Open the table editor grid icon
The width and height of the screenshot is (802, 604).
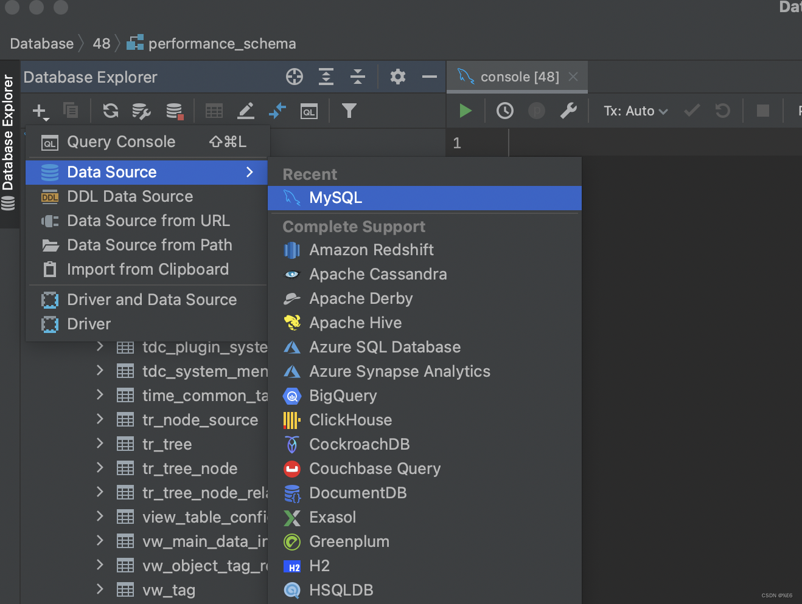point(214,111)
